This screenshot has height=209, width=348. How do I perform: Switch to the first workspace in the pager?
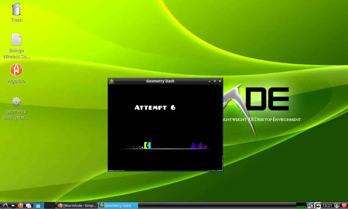coord(39,206)
